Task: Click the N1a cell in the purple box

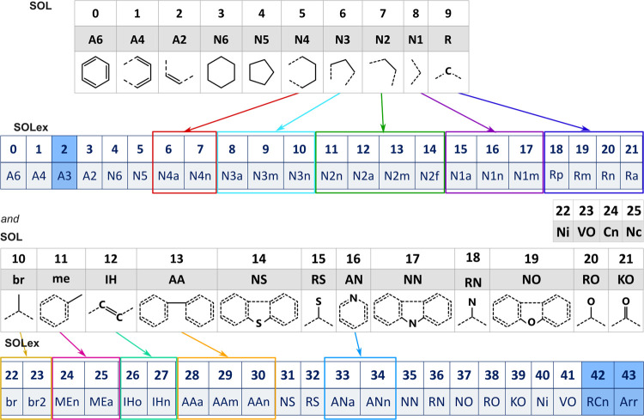Action: (461, 176)
